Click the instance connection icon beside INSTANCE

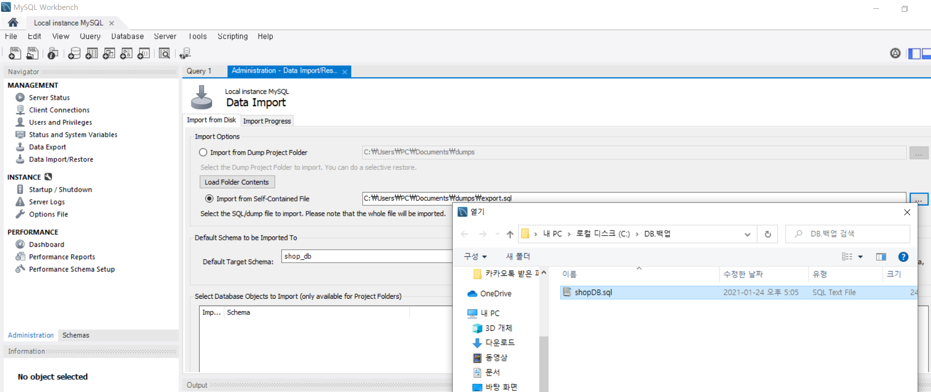pyautogui.click(x=48, y=177)
